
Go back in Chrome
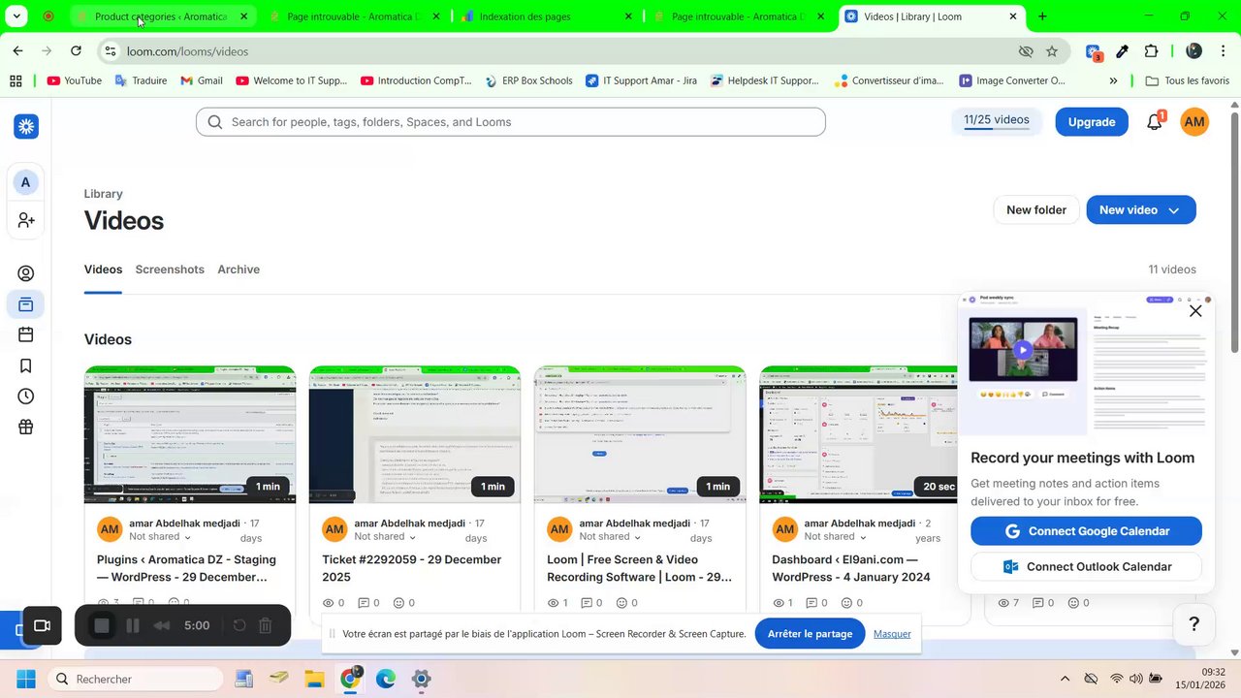(17, 51)
